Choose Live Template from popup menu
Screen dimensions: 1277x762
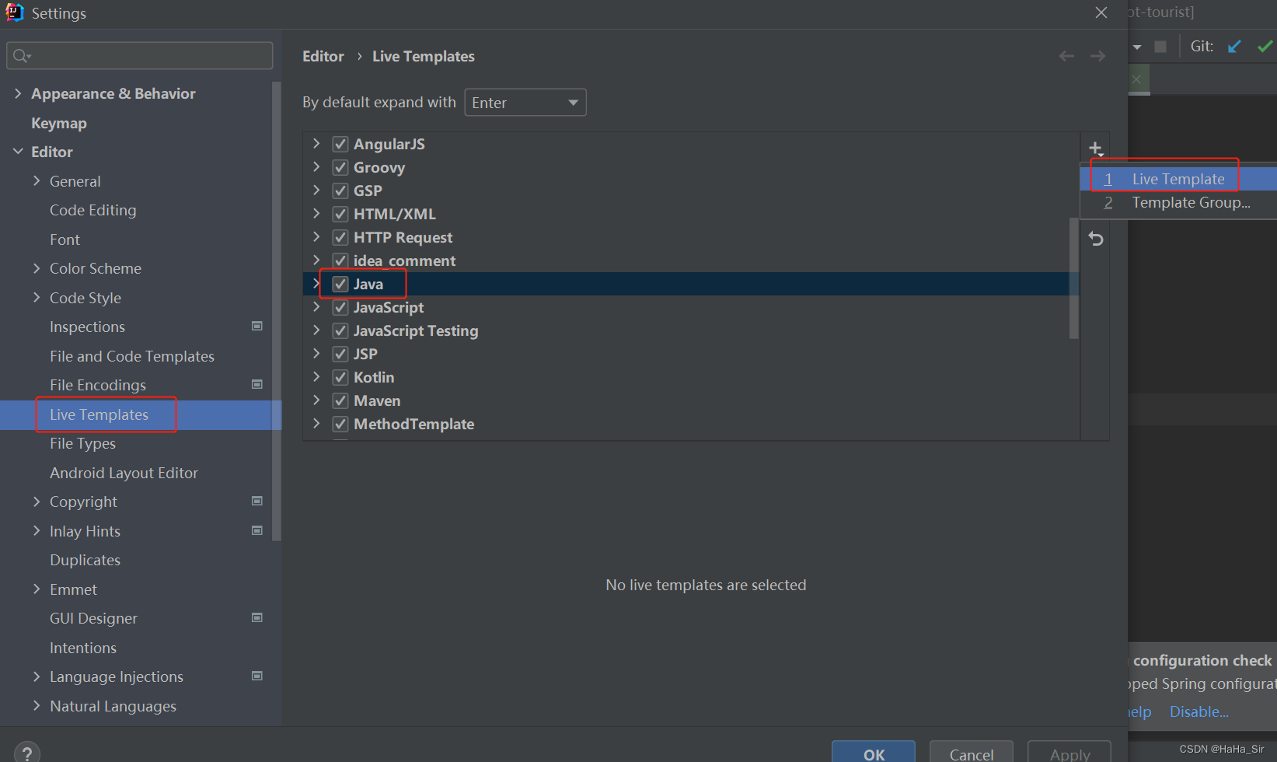1178,179
